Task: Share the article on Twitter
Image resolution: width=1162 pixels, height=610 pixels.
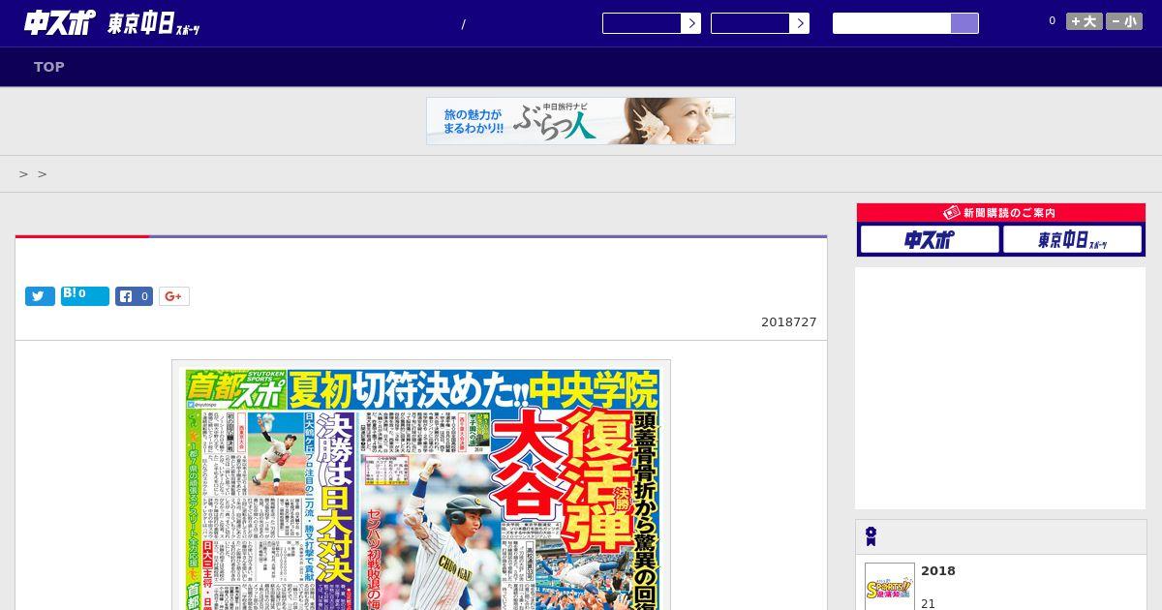Action: 40,296
